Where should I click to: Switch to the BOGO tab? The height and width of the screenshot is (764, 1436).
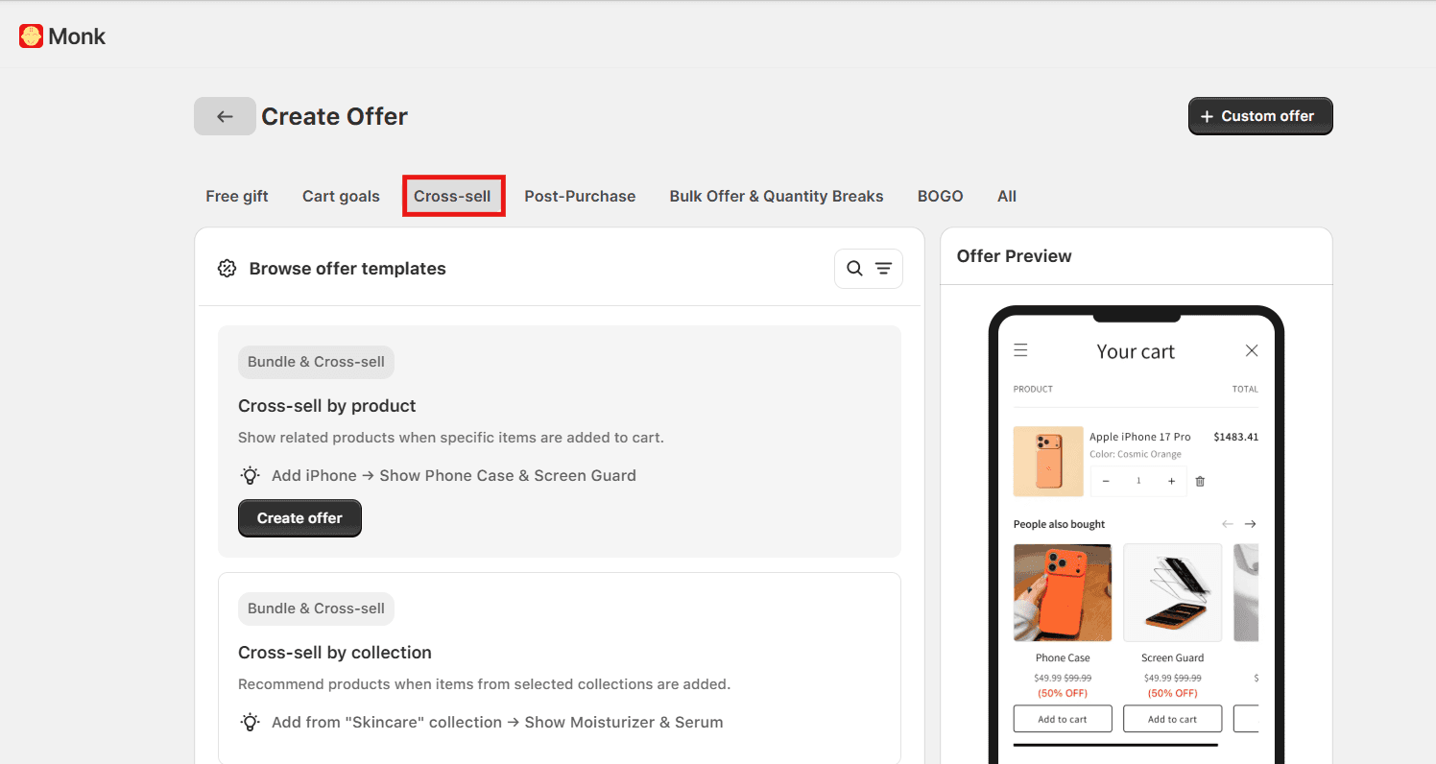click(x=940, y=196)
